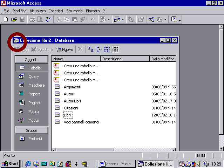
Task: Click the Office Assistant help icon
Action: [x=174, y=19]
